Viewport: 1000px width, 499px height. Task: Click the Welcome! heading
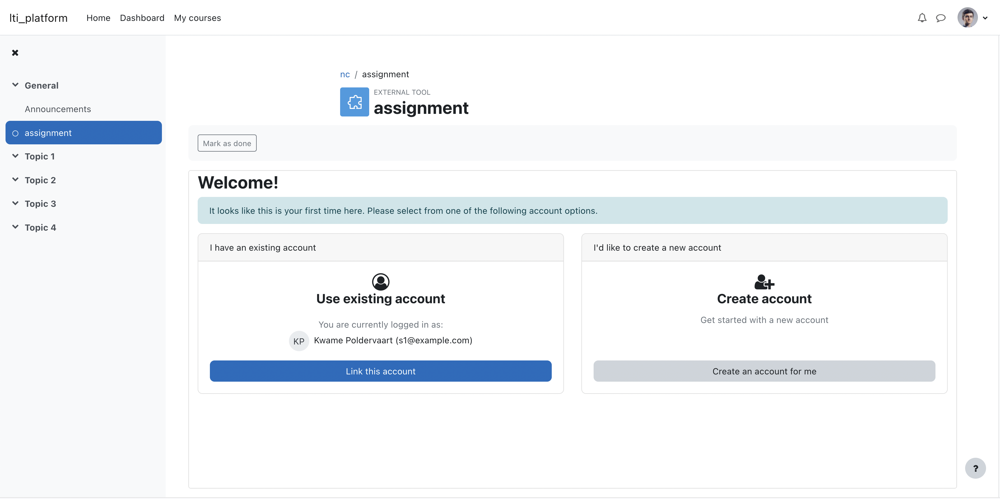[238, 183]
